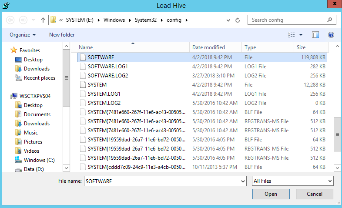
Task: Open the Help question mark icon
Action: point(331,35)
